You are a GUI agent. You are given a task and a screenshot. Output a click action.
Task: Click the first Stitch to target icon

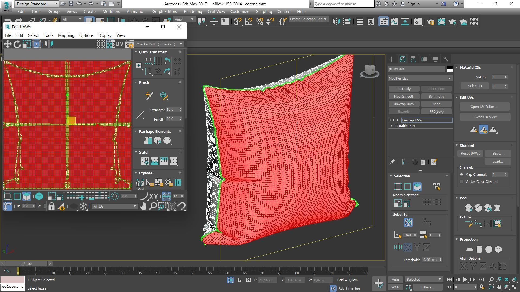tap(145, 161)
